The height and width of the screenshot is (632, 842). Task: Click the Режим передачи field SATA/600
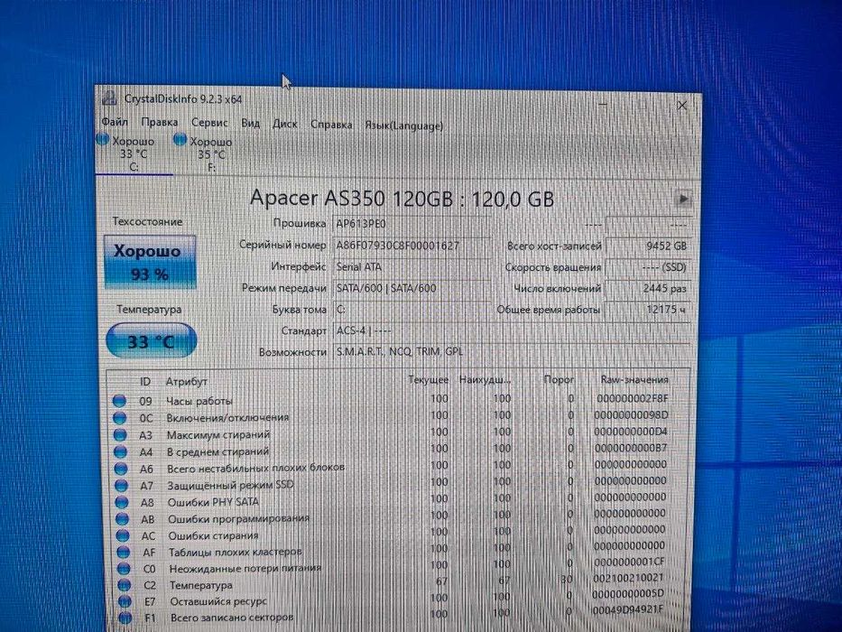(x=412, y=288)
